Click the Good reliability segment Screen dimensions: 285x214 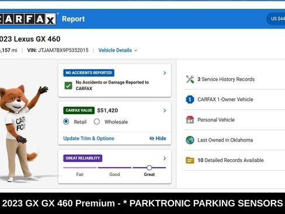pos(114,168)
